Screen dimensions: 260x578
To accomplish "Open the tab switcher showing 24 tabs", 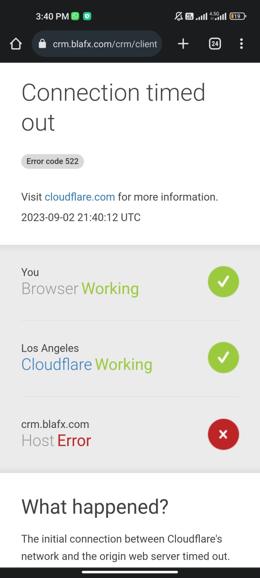I will pyautogui.click(x=215, y=43).
